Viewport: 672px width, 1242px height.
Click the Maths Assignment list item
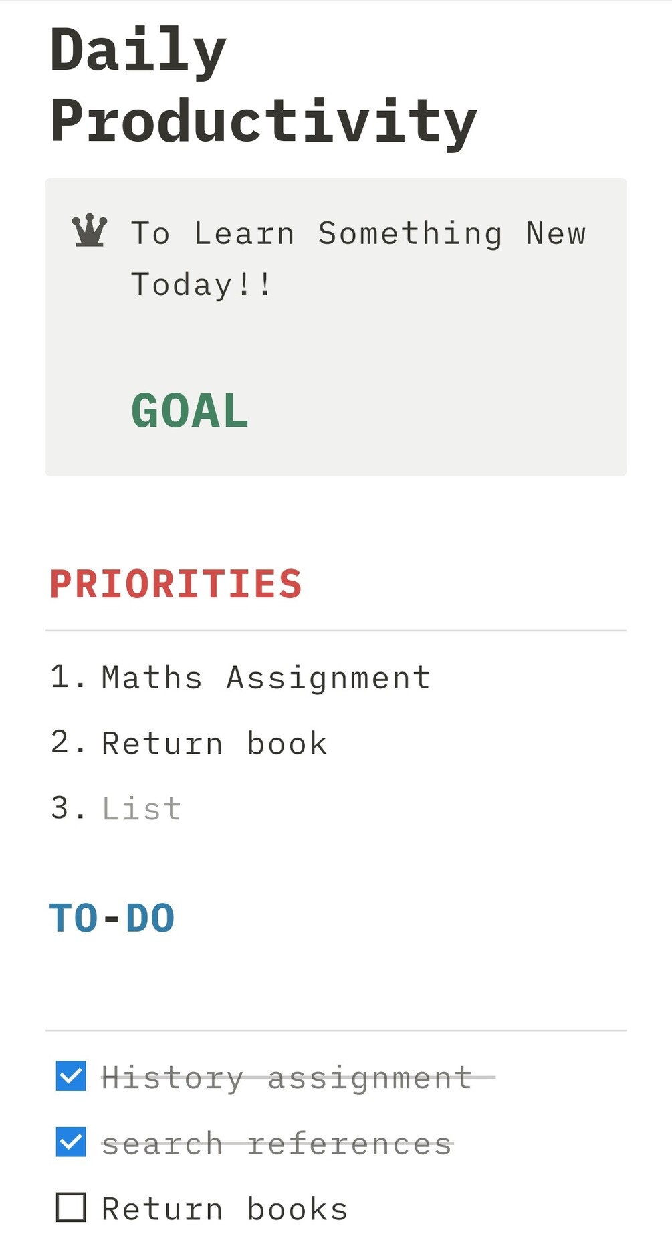(x=266, y=678)
